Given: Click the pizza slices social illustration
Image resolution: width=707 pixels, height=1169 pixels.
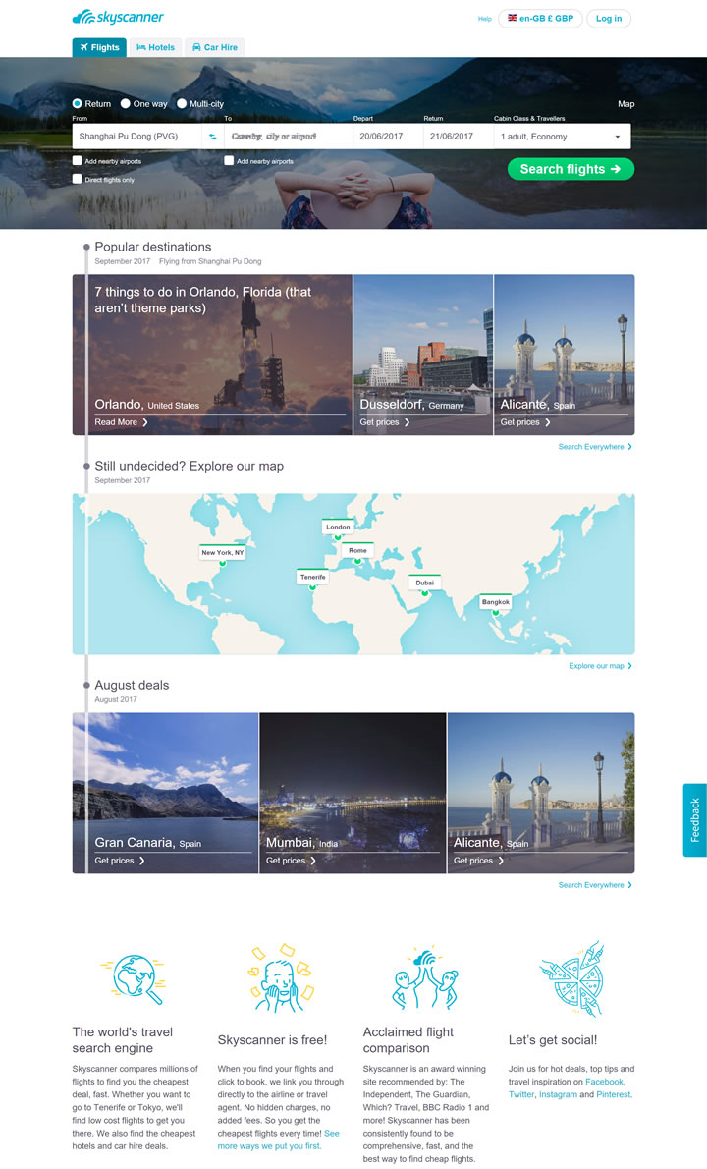Looking at the screenshot, I should 571,977.
